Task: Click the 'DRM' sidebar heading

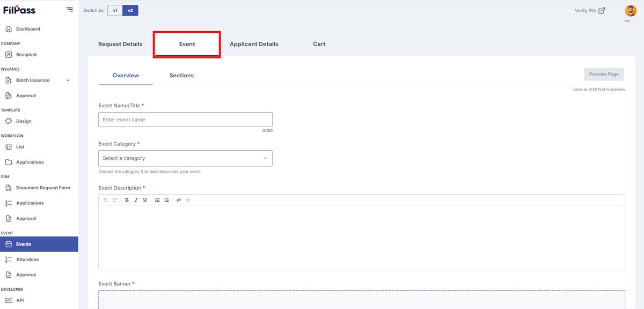Action: (5, 176)
